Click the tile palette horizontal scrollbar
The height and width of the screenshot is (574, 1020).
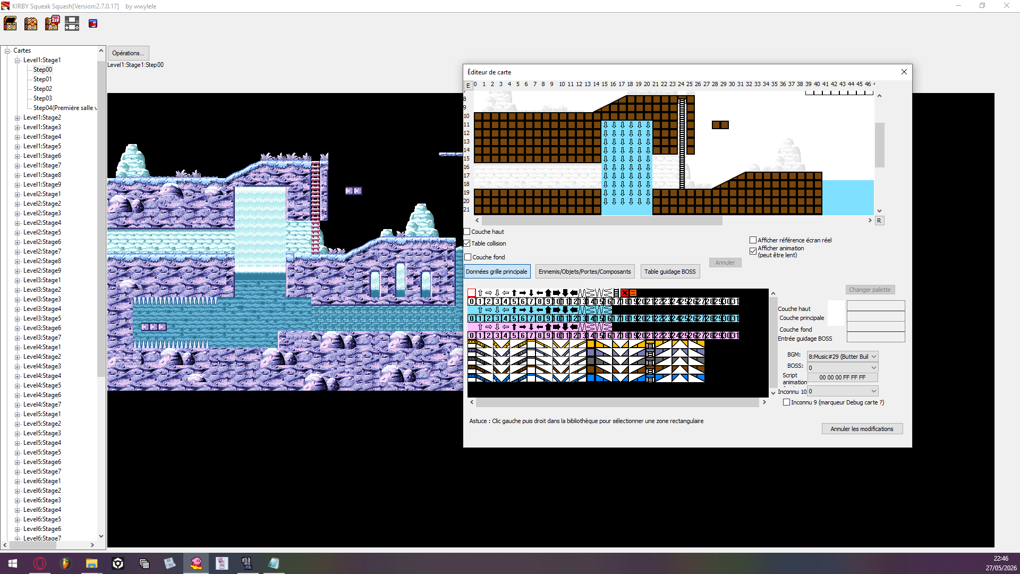click(618, 402)
